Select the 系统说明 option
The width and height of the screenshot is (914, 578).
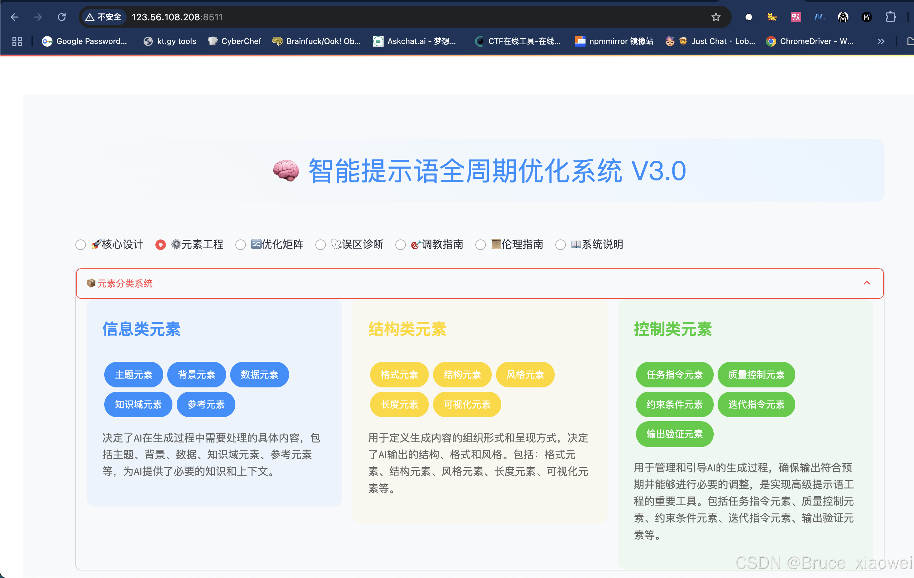click(561, 245)
